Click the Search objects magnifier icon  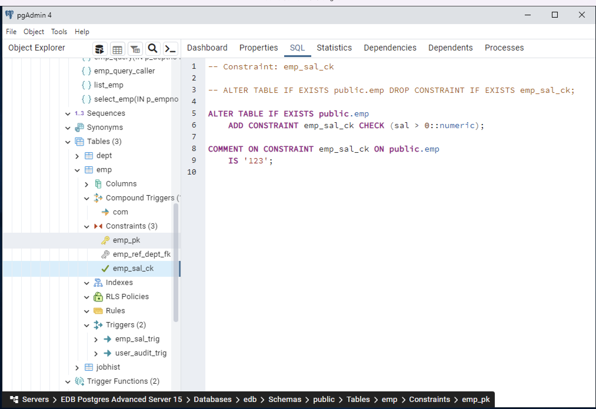[x=153, y=49]
